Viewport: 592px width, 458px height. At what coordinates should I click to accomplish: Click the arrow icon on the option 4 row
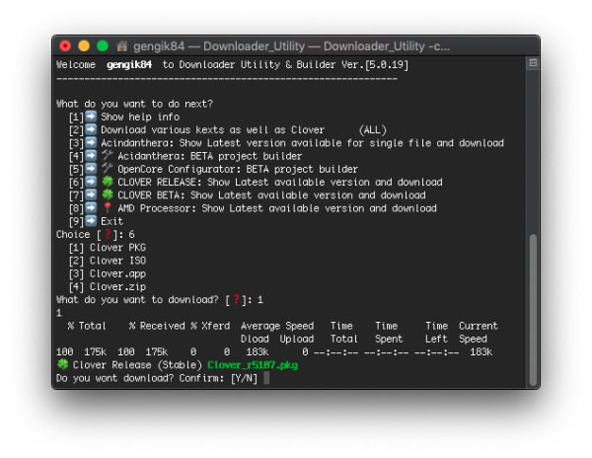coord(91,156)
